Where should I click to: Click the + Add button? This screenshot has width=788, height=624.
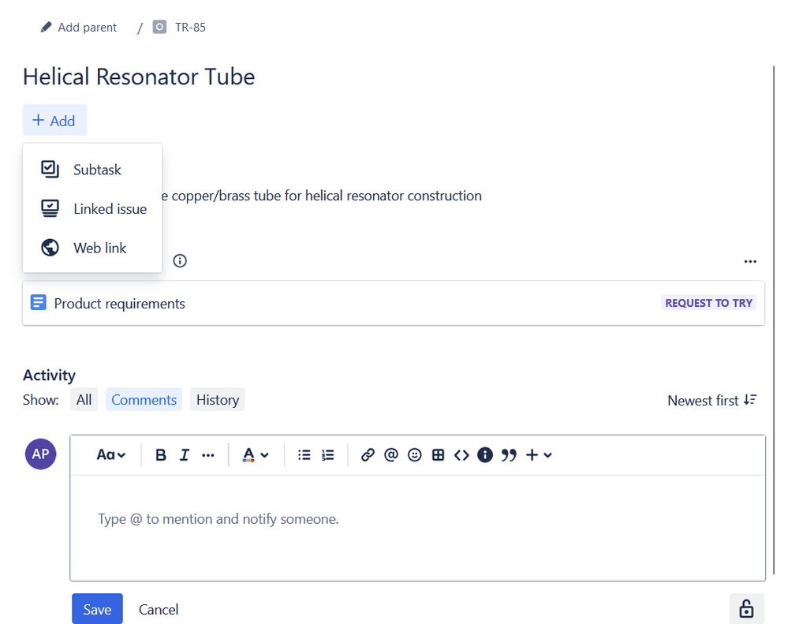(54, 120)
